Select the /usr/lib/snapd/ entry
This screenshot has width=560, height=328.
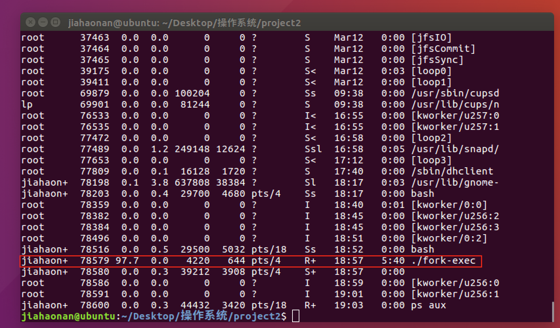(x=455, y=149)
